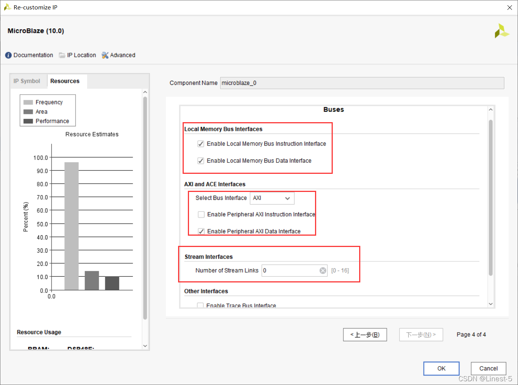Screen dimensions: 518x385
Task: Open the Advanced settings option
Action: point(123,55)
